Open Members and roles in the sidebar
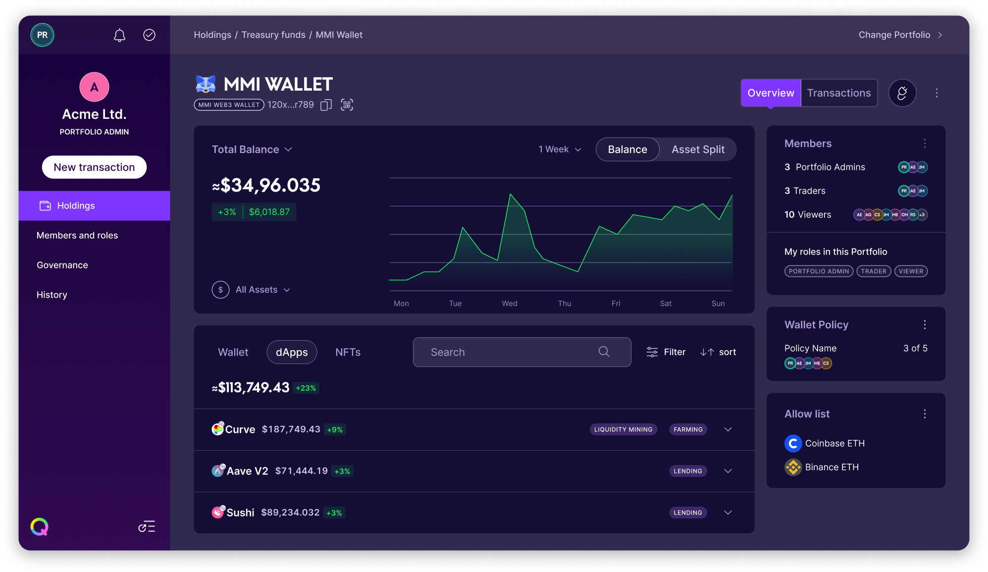Screen dimensions: 988x572 (77, 235)
